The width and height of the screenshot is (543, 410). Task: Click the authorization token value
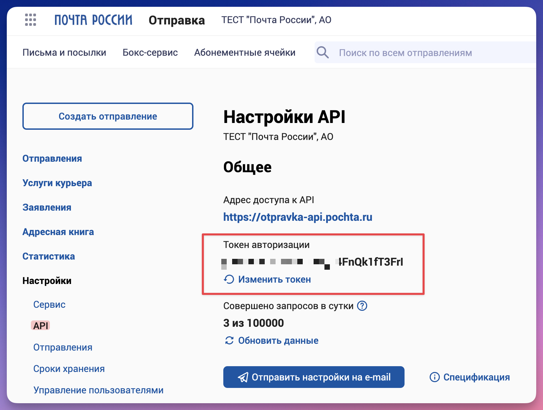tap(312, 262)
